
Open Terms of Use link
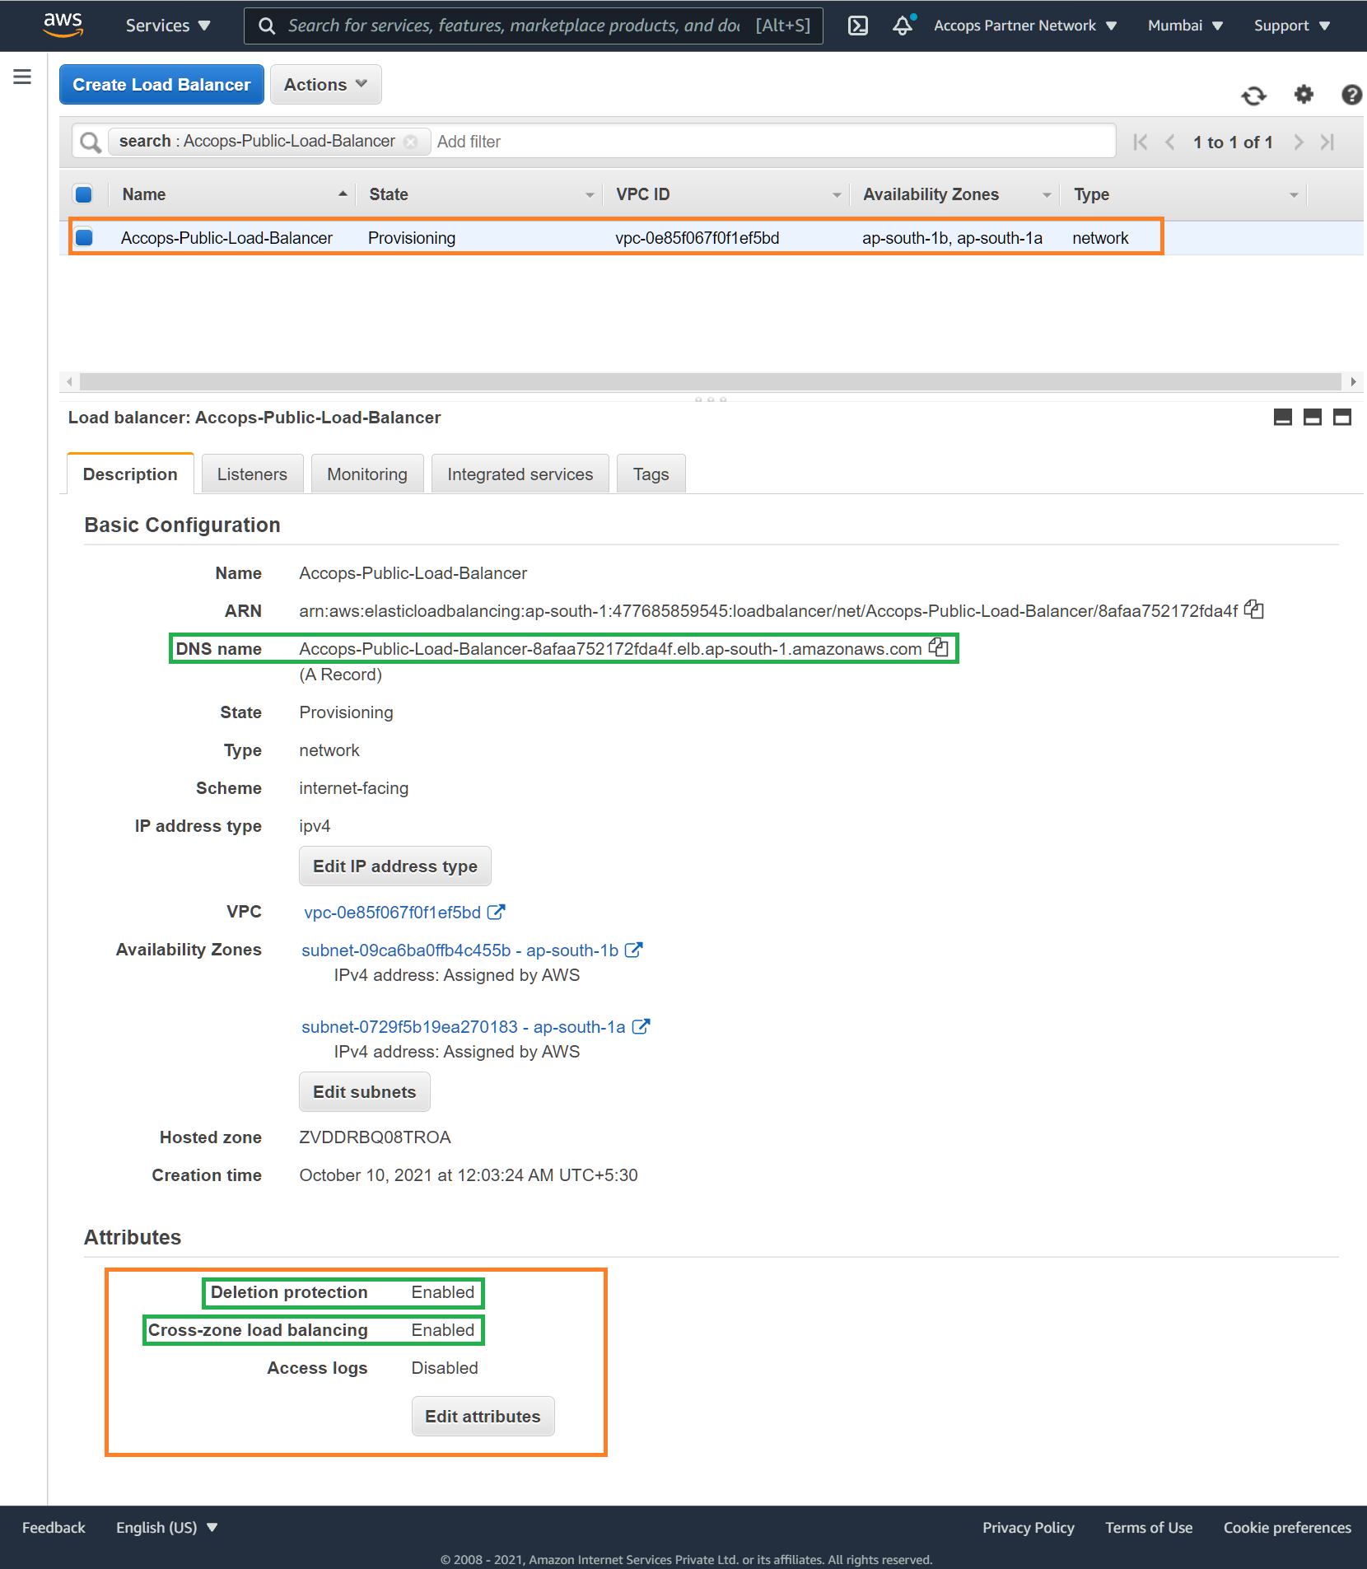[x=1149, y=1528]
